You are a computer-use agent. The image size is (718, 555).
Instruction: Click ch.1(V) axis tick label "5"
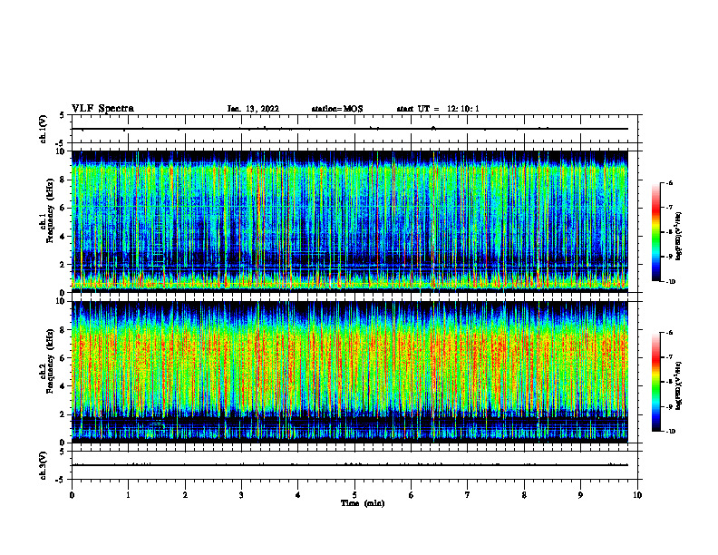(62, 116)
